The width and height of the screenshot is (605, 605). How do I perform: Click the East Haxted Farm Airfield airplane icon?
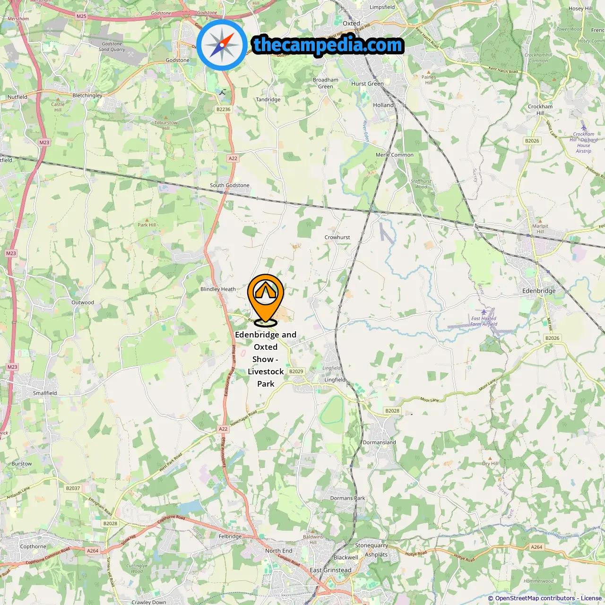tap(484, 312)
